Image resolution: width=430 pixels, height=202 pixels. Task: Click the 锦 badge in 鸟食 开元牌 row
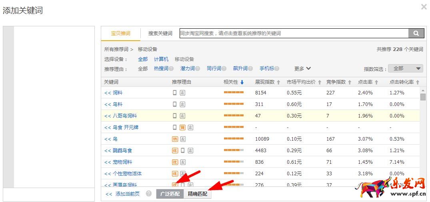(182, 127)
